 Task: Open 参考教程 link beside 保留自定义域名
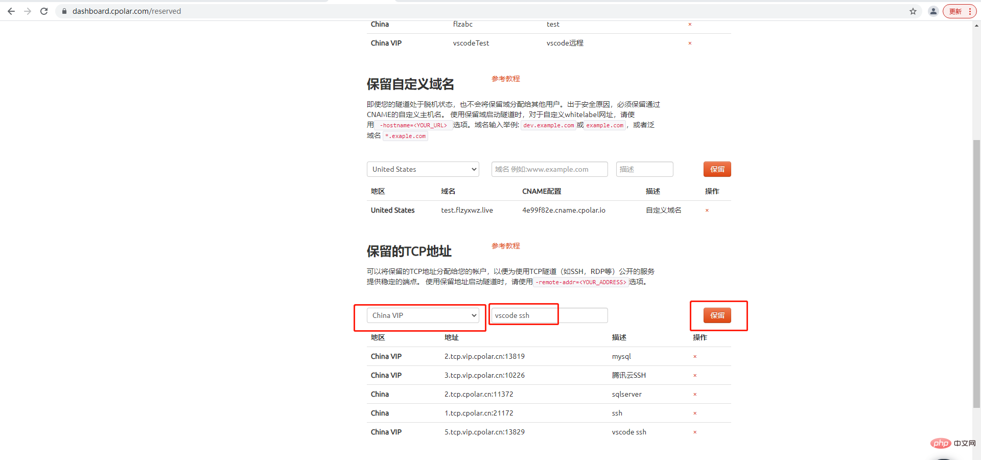506,79
